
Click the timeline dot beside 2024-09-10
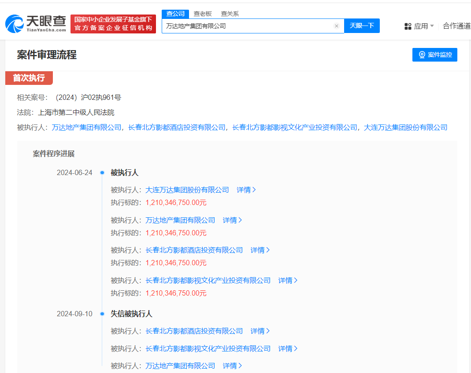tap(102, 314)
